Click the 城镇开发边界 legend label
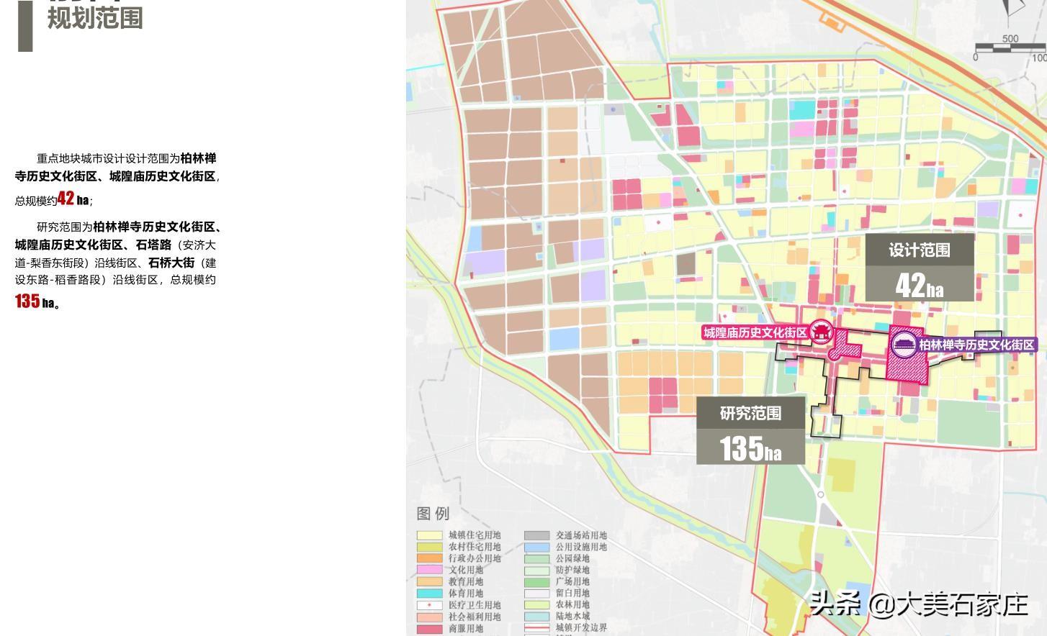The image size is (1047, 636). (x=581, y=628)
